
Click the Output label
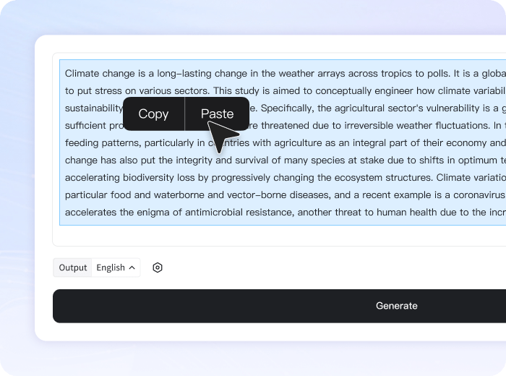click(72, 268)
